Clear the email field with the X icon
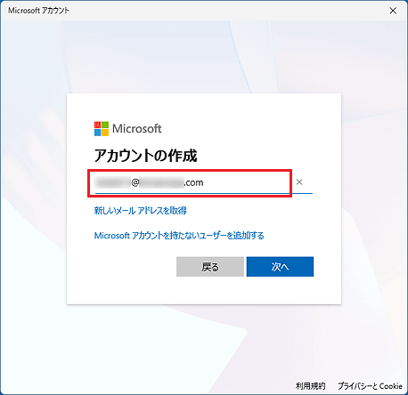Image resolution: width=408 pixels, height=395 pixels. [x=299, y=182]
